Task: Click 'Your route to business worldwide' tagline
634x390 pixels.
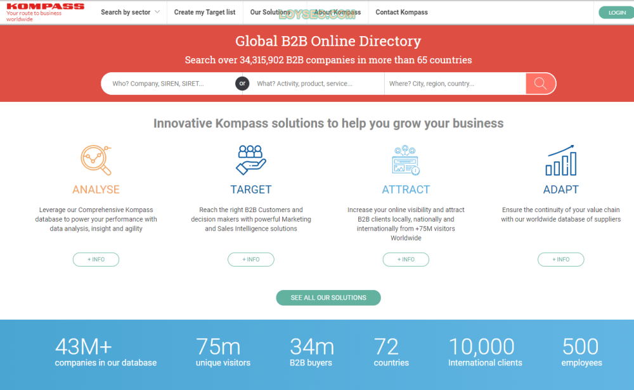Action: pyautogui.click(x=34, y=16)
